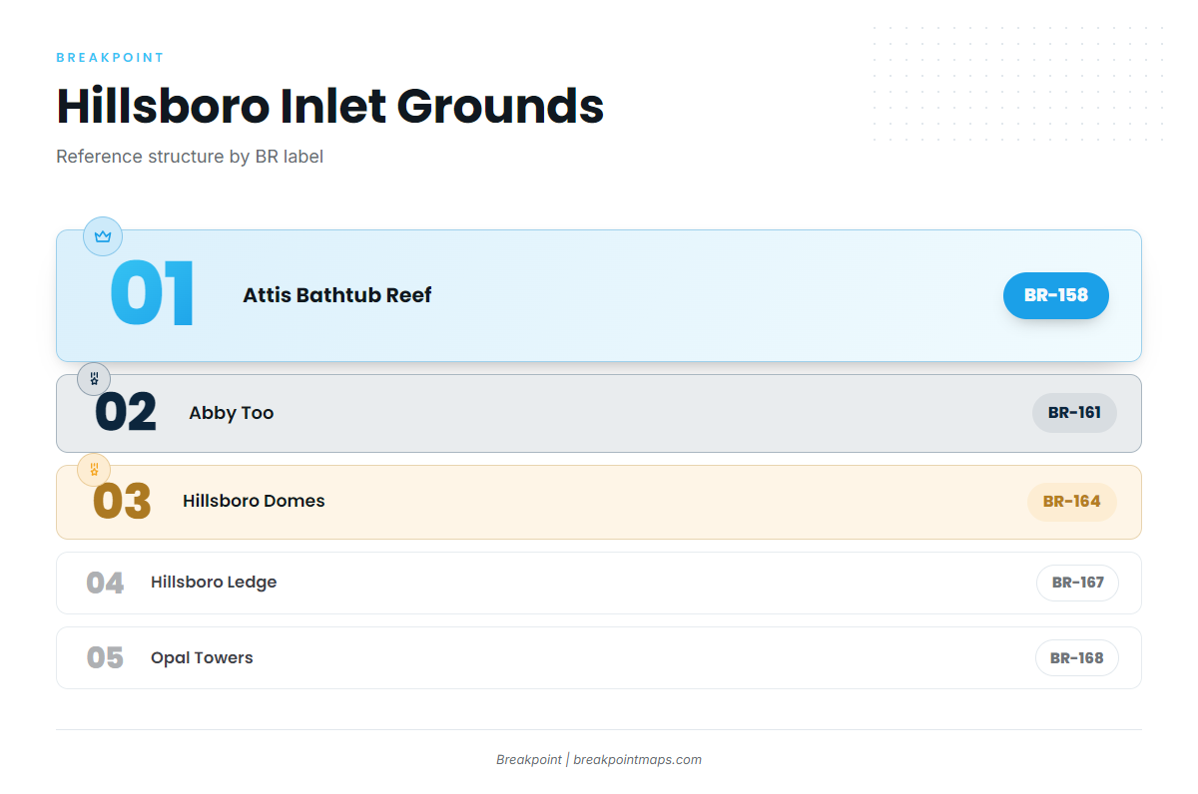1198x794 pixels.
Task: Click the 04 rank number
Action: click(x=105, y=583)
